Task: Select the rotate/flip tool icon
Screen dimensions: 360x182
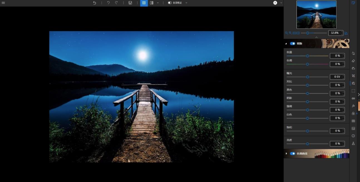Action: (353, 53)
